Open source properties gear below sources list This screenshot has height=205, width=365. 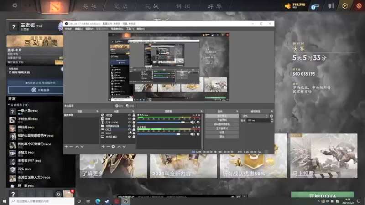[113, 147]
